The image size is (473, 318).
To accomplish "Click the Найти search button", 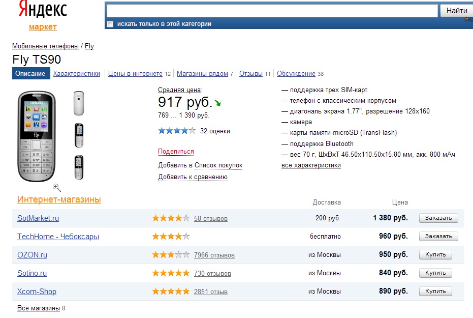I will pyautogui.click(x=456, y=11).
